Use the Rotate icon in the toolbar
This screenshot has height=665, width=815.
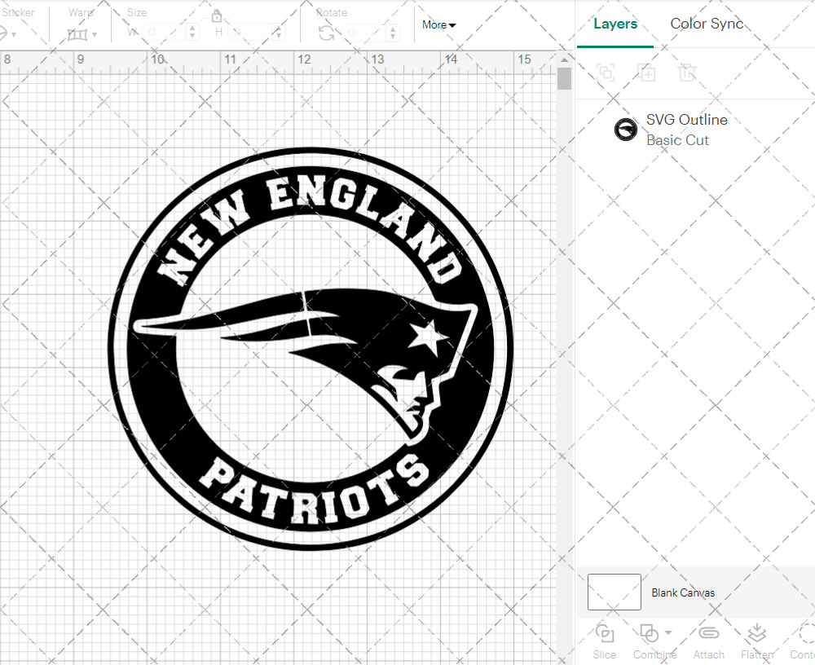[326, 33]
